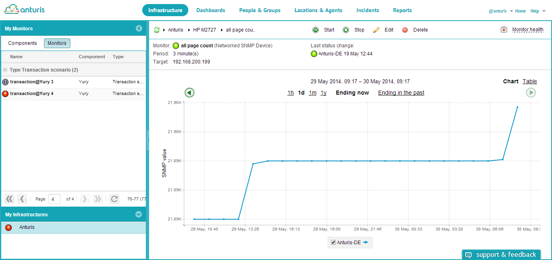Collapse the My Infrastructures panel
The height and width of the screenshot is (260, 552).
[x=139, y=214]
